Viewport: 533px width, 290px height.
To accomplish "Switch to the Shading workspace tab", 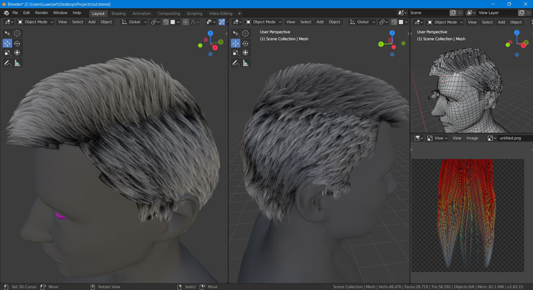I will click(119, 13).
